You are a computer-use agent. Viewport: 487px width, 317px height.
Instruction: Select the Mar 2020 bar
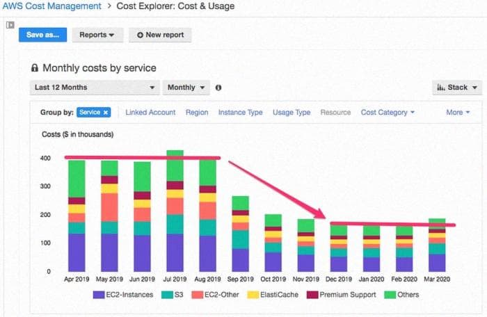[437, 245]
